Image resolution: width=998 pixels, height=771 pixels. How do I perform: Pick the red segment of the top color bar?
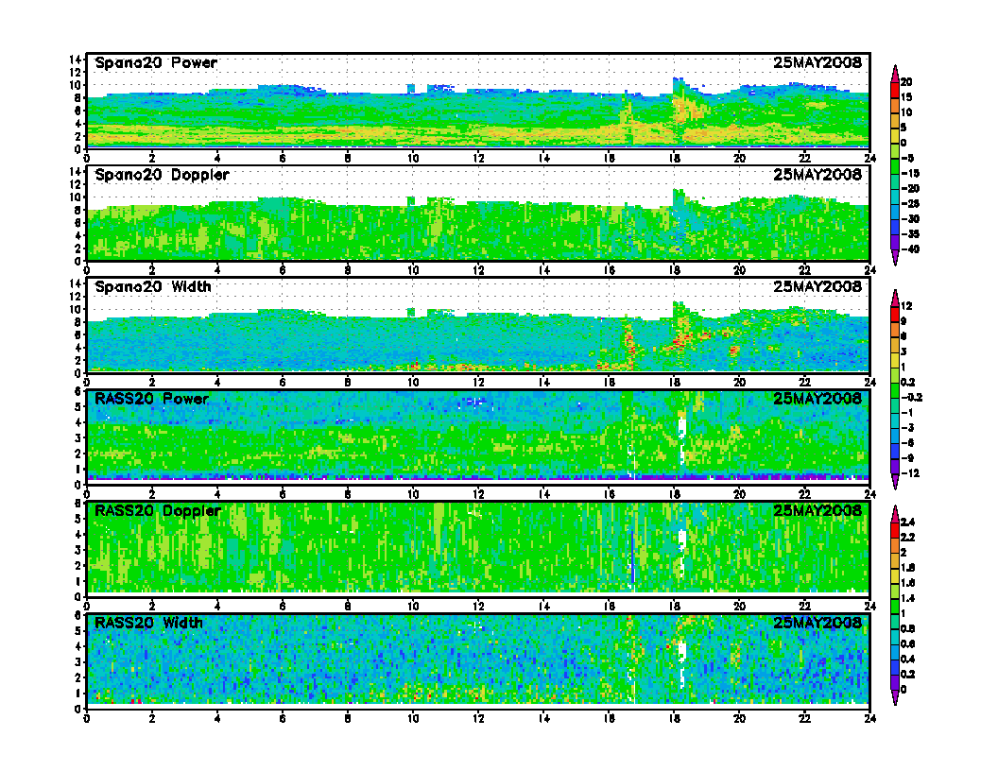coord(895,90)
